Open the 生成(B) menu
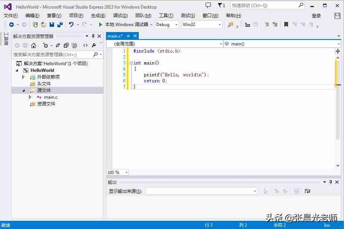Viewport: 344px width, 229px height. coord(98,16)
